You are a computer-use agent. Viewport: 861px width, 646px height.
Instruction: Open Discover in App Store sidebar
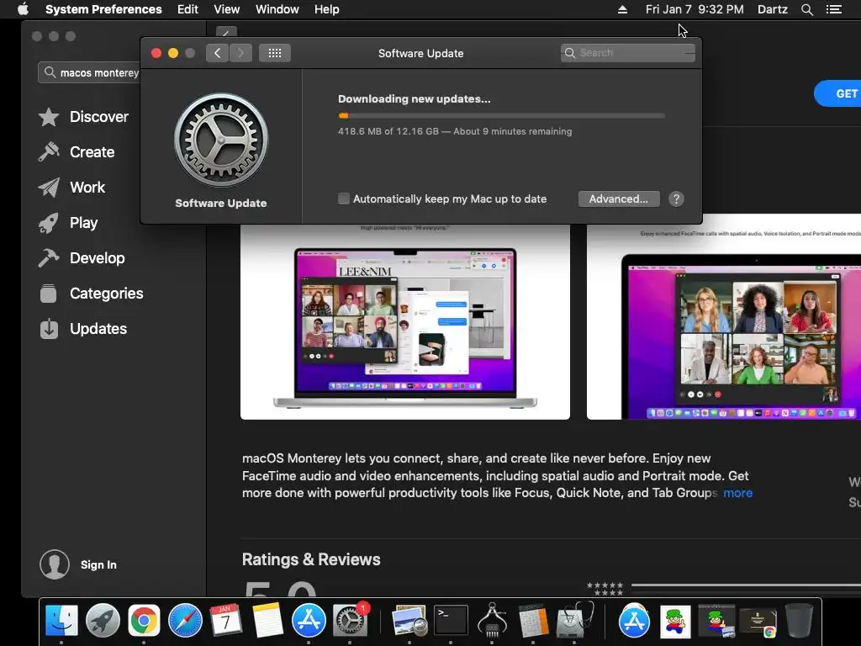83,117
